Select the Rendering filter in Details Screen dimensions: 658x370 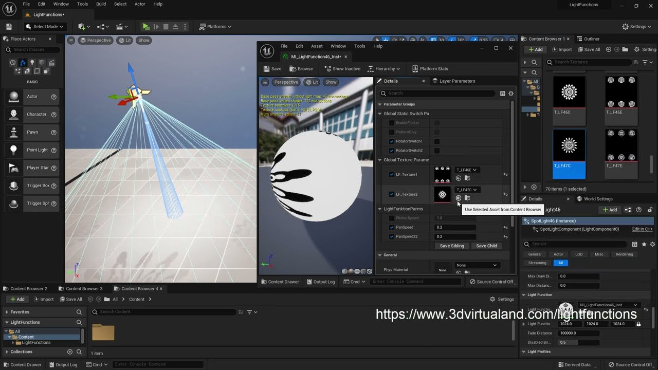point(624,254)
